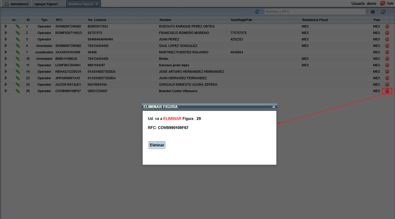Click the settings gear icon in the toolbar
Viewport: 395px width, 219px height.
[x=383, y=12]
